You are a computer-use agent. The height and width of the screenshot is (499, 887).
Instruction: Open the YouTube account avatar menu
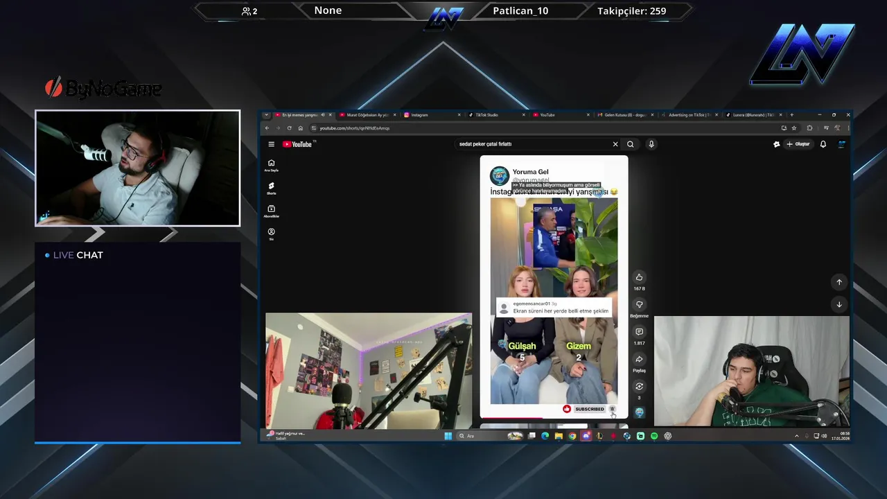pyautogui.click(x=841, y=144)
